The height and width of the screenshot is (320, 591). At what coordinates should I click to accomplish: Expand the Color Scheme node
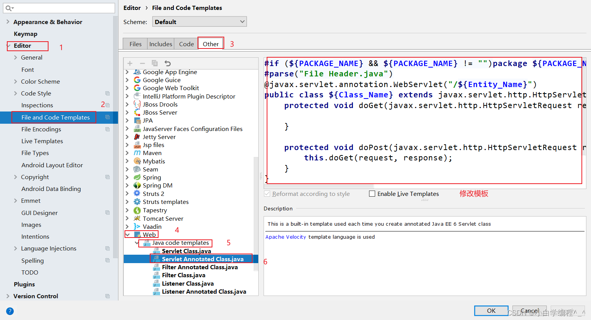(x=15, y=81)
